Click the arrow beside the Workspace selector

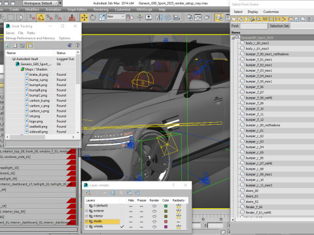click(x=60, y=3)
